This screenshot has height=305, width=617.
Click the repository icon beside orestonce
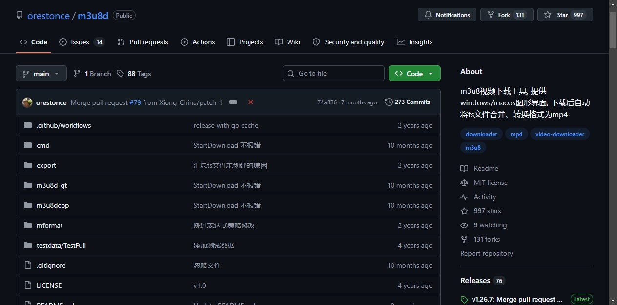click(x=20, y=16)
